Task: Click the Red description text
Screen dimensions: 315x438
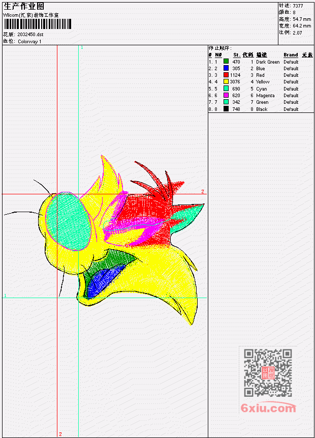Action: pos(260,75)
